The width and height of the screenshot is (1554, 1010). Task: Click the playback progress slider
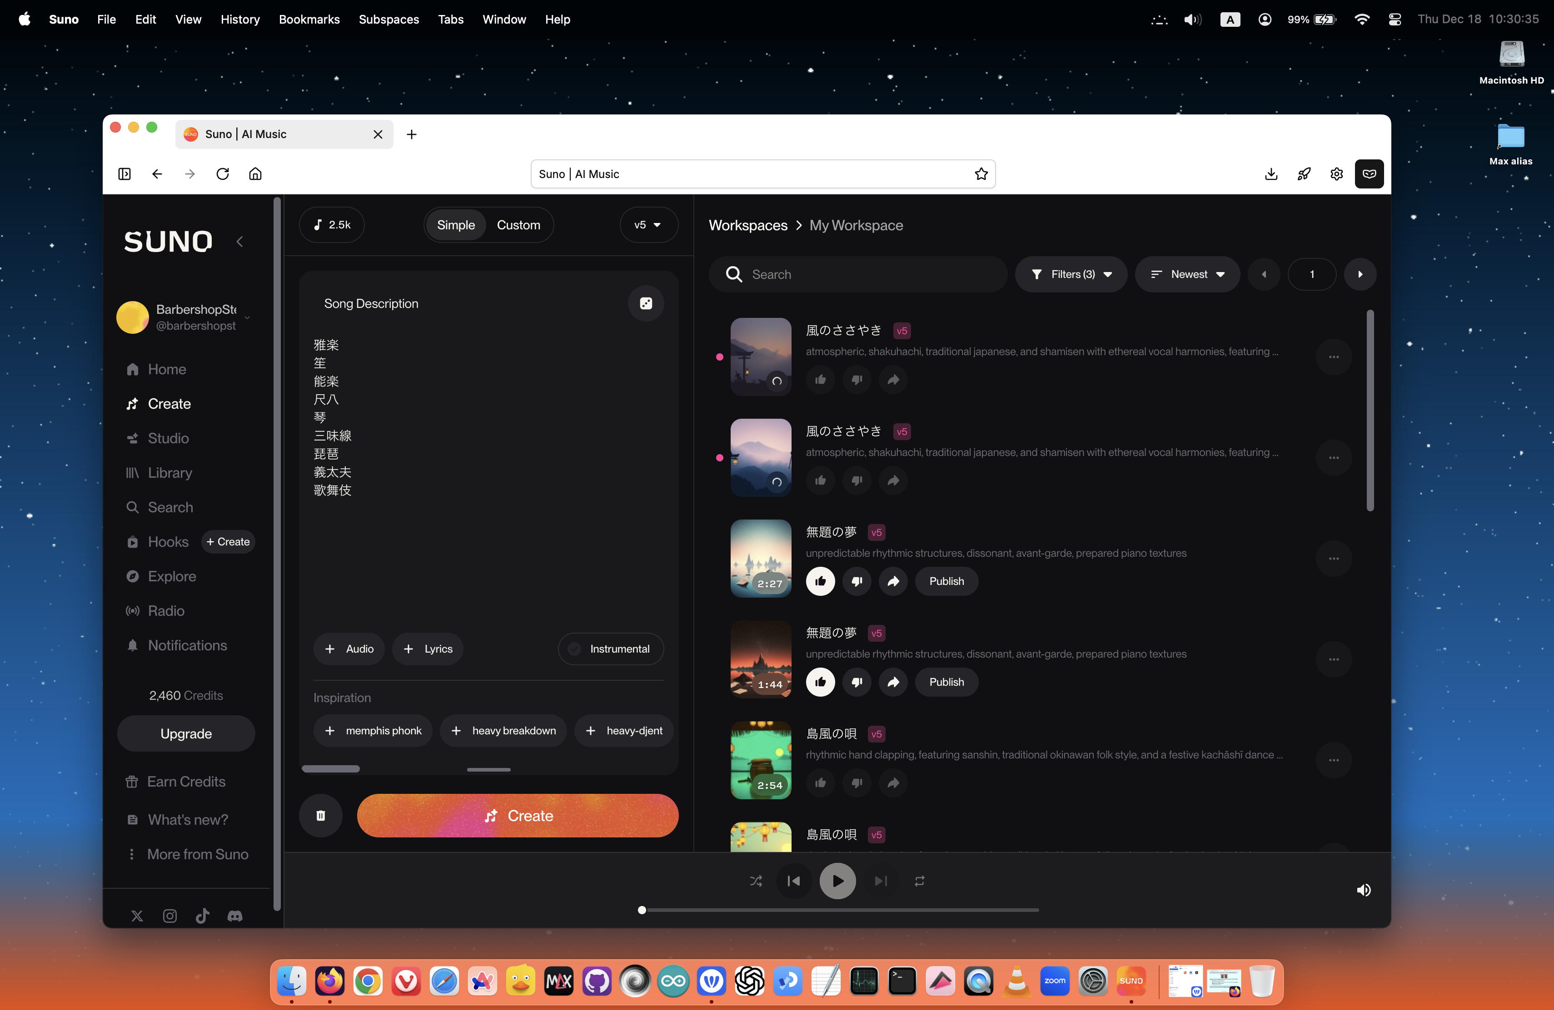coord(839,910)
